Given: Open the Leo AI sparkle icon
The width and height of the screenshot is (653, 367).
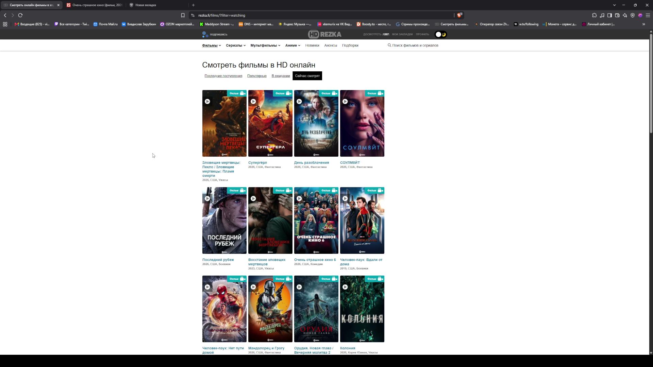Looking at the screenshot, I should [x=625, y=15].
